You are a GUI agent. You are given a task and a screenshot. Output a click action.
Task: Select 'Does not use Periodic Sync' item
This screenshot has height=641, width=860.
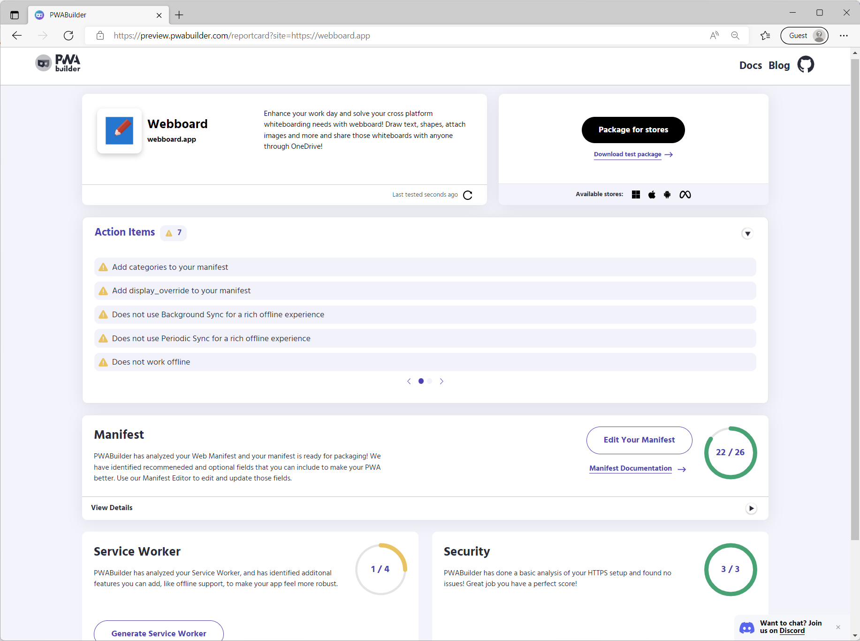pyautogui.click(x=425, y=338)
